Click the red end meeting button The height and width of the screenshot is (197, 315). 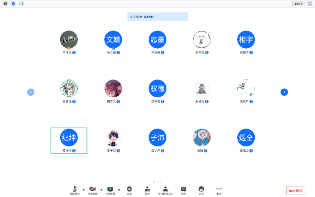(295, 190)
